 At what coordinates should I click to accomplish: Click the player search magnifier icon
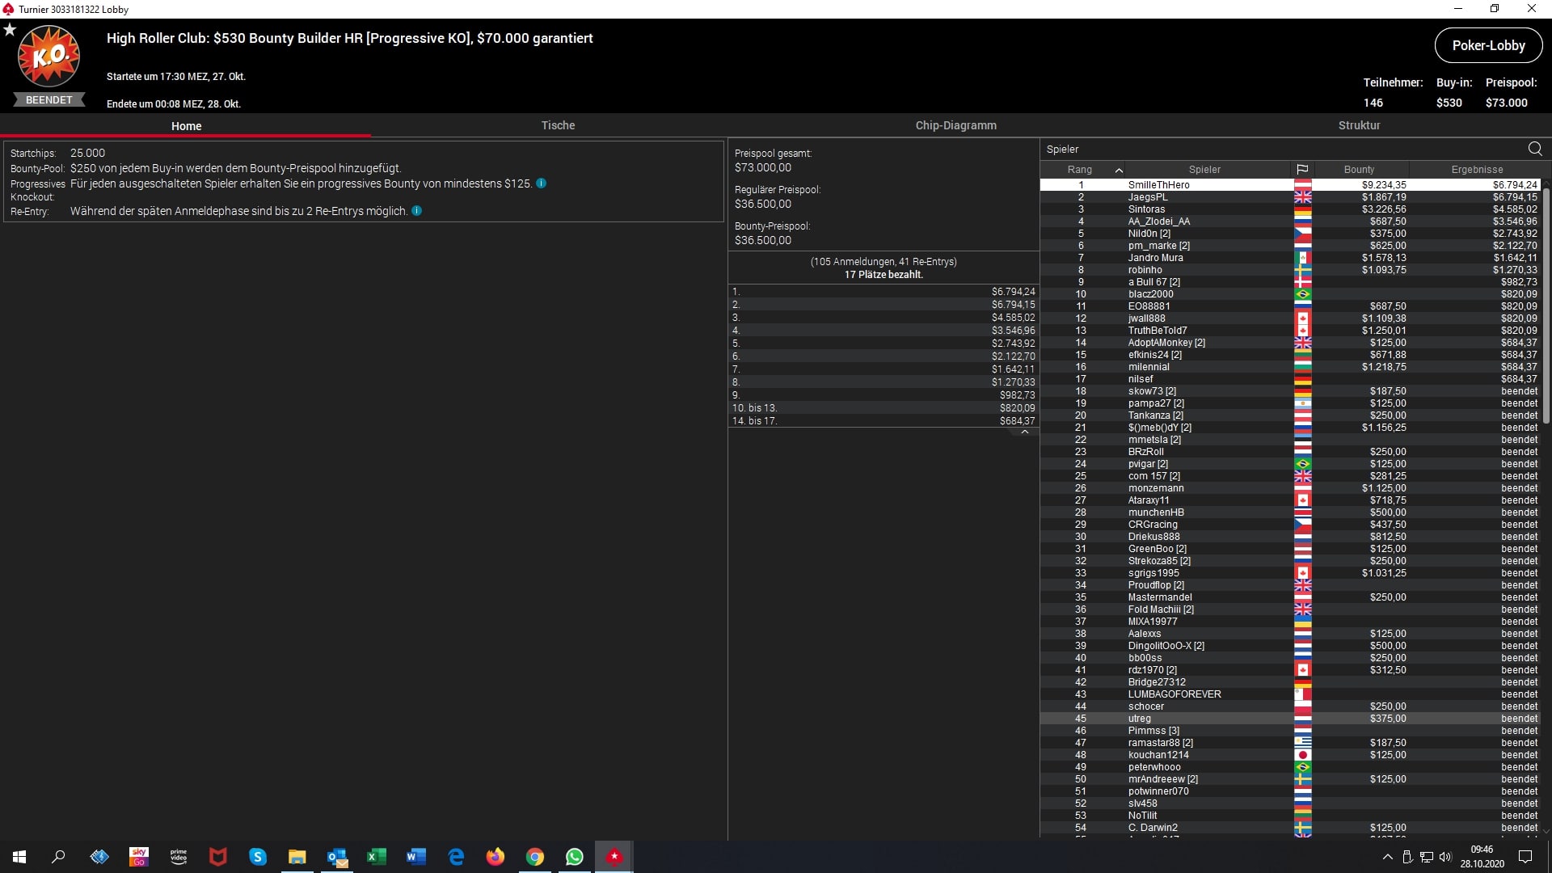[x=1534, y=149]
